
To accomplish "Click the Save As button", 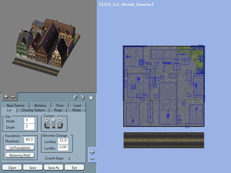I will click(54, 168).
